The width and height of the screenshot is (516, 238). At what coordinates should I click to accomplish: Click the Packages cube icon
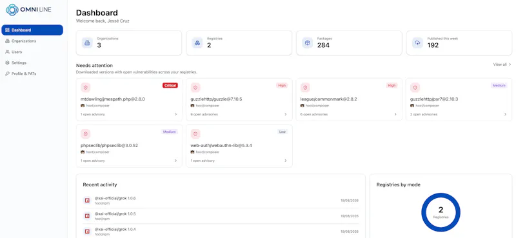[308, 43]
